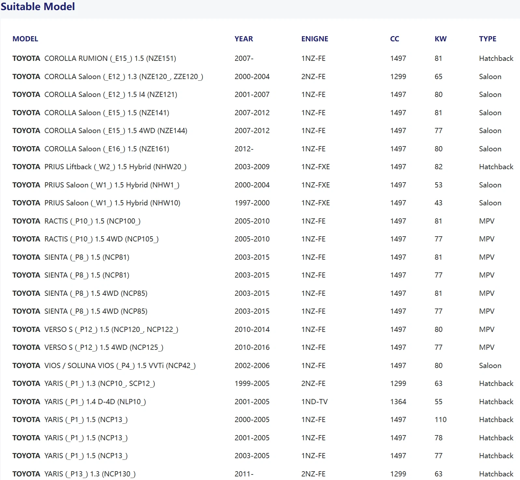Click Saloon type in NZE161 row
Image resolution: width=520 pixels, height=480 pixels.
point(490,149)
